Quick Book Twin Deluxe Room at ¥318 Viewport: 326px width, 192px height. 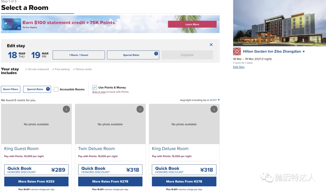[x=110, y=170]
